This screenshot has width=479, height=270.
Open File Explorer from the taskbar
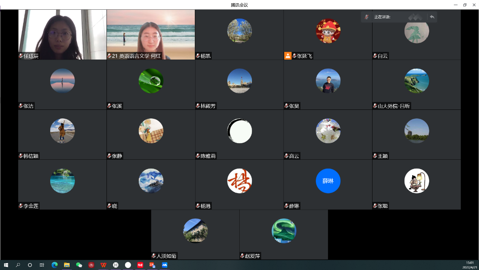67,265
